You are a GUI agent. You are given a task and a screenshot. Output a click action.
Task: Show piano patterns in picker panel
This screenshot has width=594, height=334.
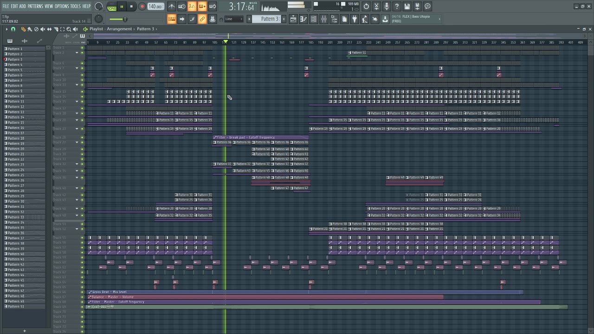coord(10,41)
